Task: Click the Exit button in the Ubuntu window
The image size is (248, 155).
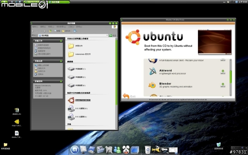Action: 129,96
